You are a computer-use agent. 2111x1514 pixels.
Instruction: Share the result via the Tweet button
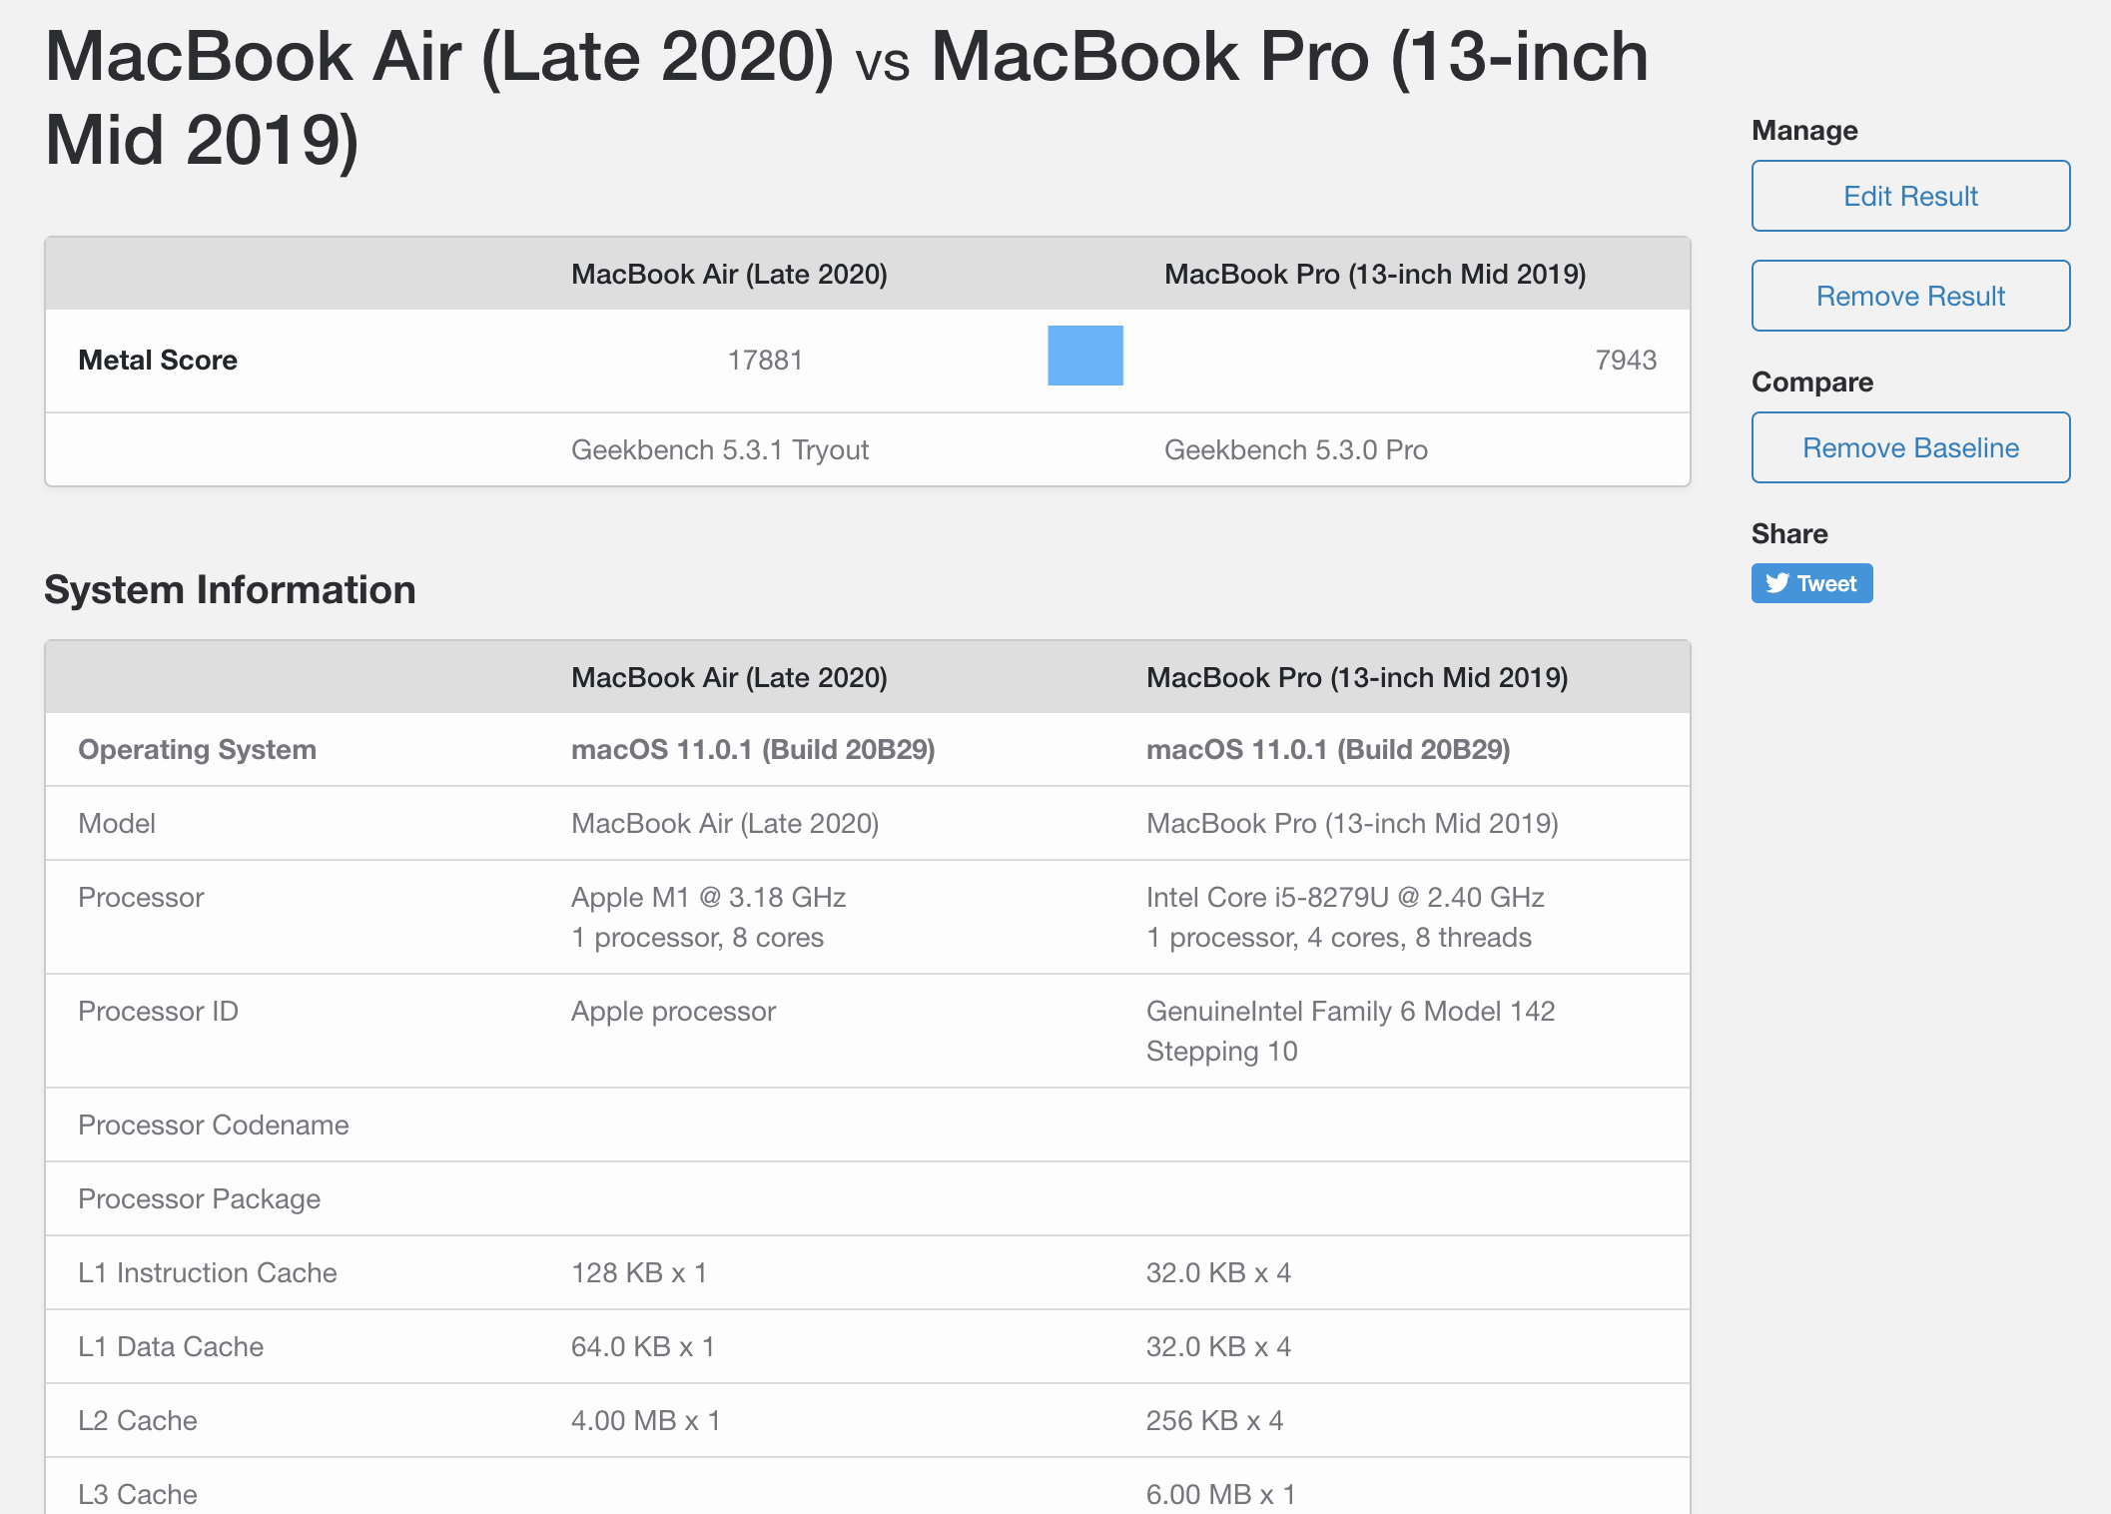(1811, 583)
